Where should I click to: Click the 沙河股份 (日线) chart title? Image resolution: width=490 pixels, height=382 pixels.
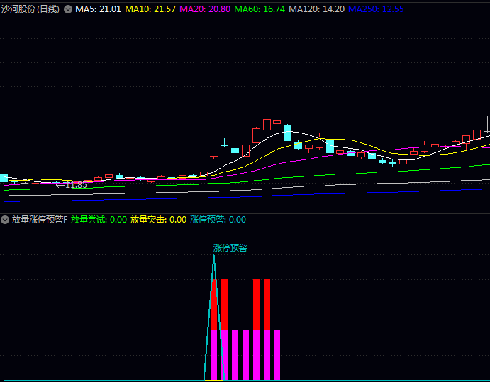pos(30,9)
